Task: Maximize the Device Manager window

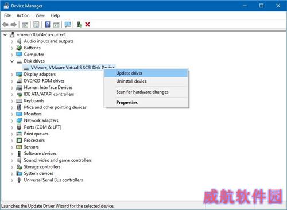Action: (261, 6)
